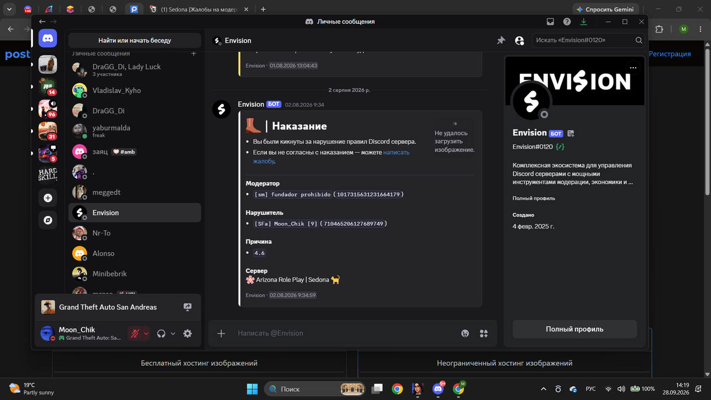Open server icon with 14 badge
The height and width of the screenshot is (400, 711).
click(x=48, y=87)
